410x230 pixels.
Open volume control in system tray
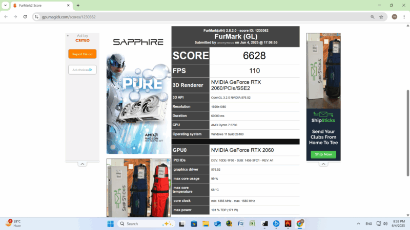(385, 224)
